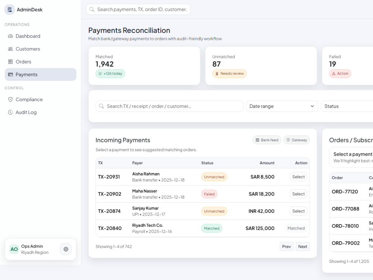The width and height of the screenshot is (373, 280).
Task: Click the Matched status badge for TX-20840
Action: point(212,228)
